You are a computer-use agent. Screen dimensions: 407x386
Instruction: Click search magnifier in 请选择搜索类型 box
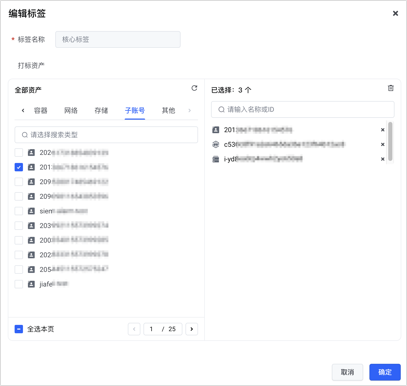click(x=25, y=135)
